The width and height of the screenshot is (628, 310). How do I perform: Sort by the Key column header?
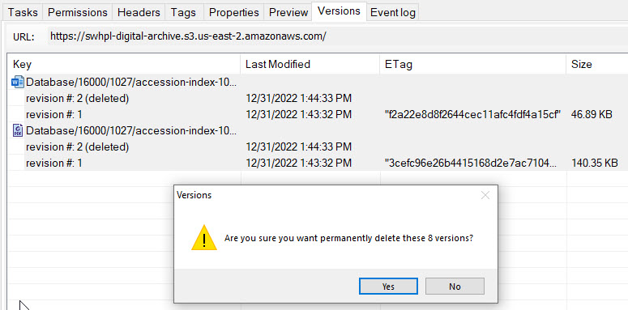124,64
